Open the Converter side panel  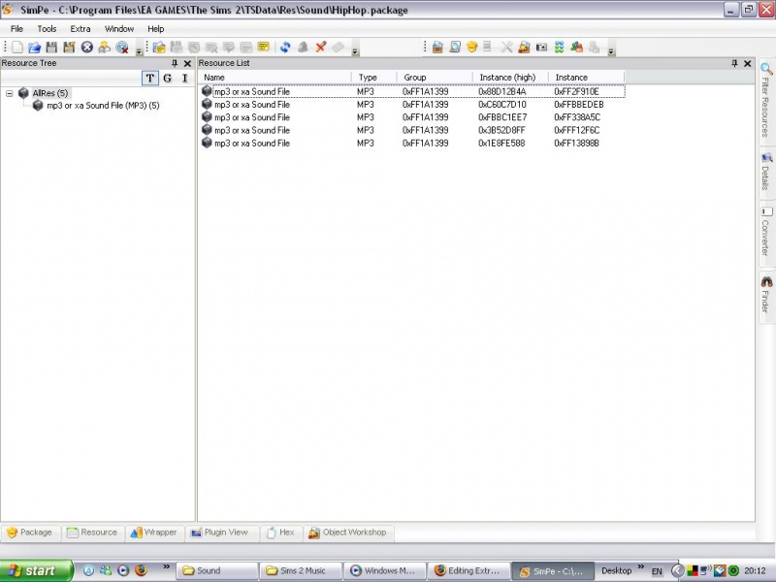click(x=766, y=232)
